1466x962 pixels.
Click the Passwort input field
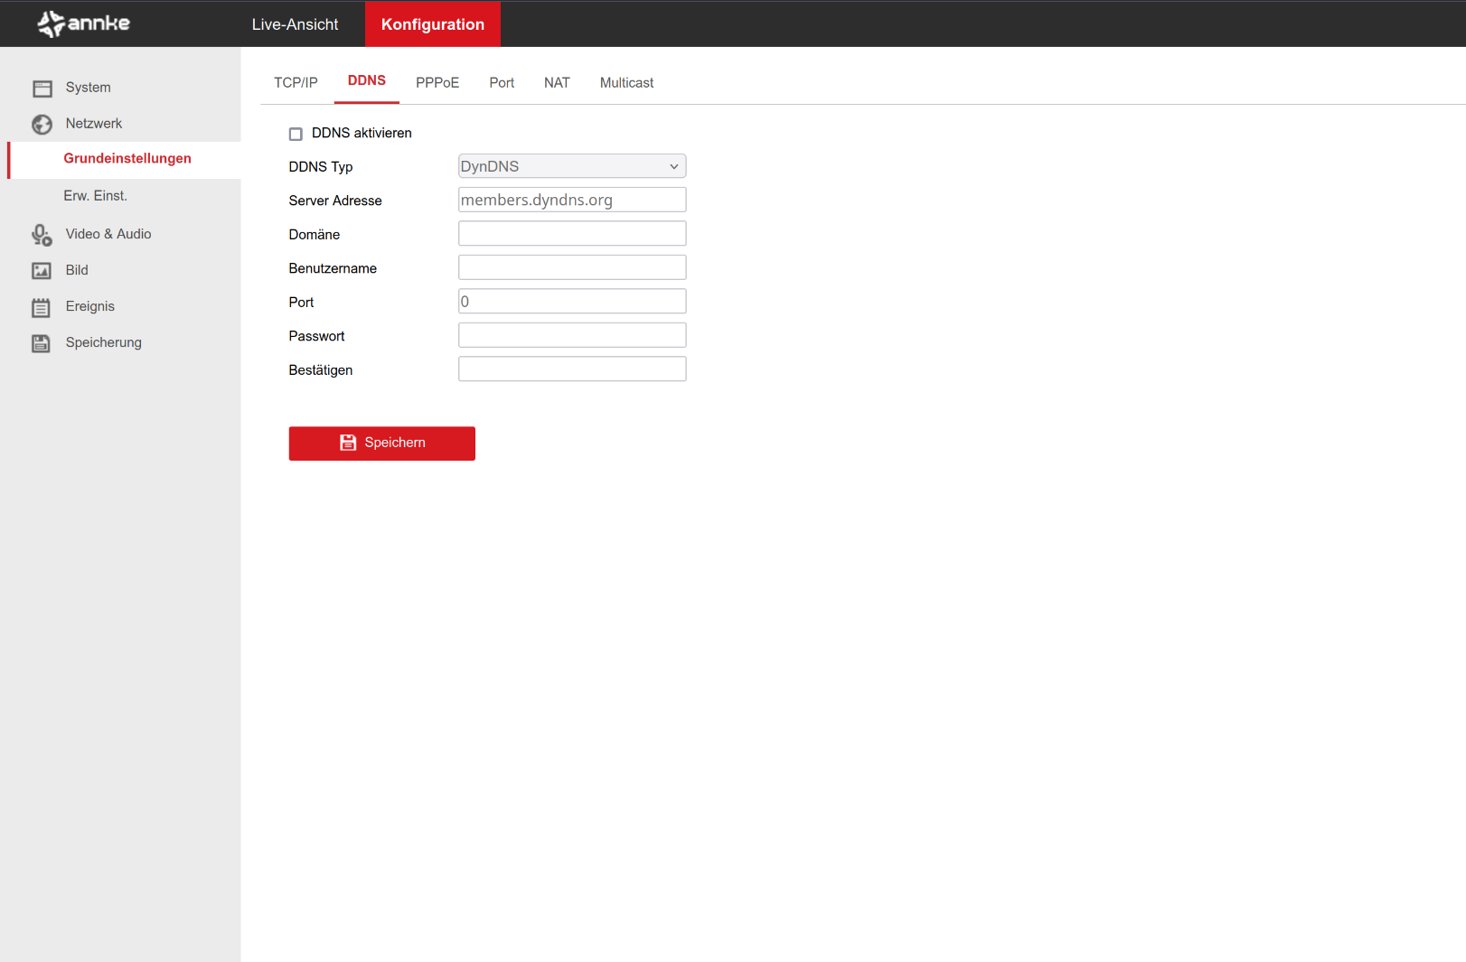[571, 335]
